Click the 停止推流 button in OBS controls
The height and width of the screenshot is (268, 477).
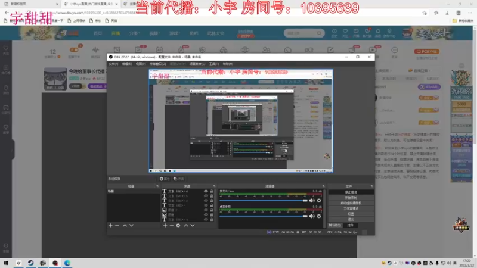pyautogui.click(x=351, y=192)
